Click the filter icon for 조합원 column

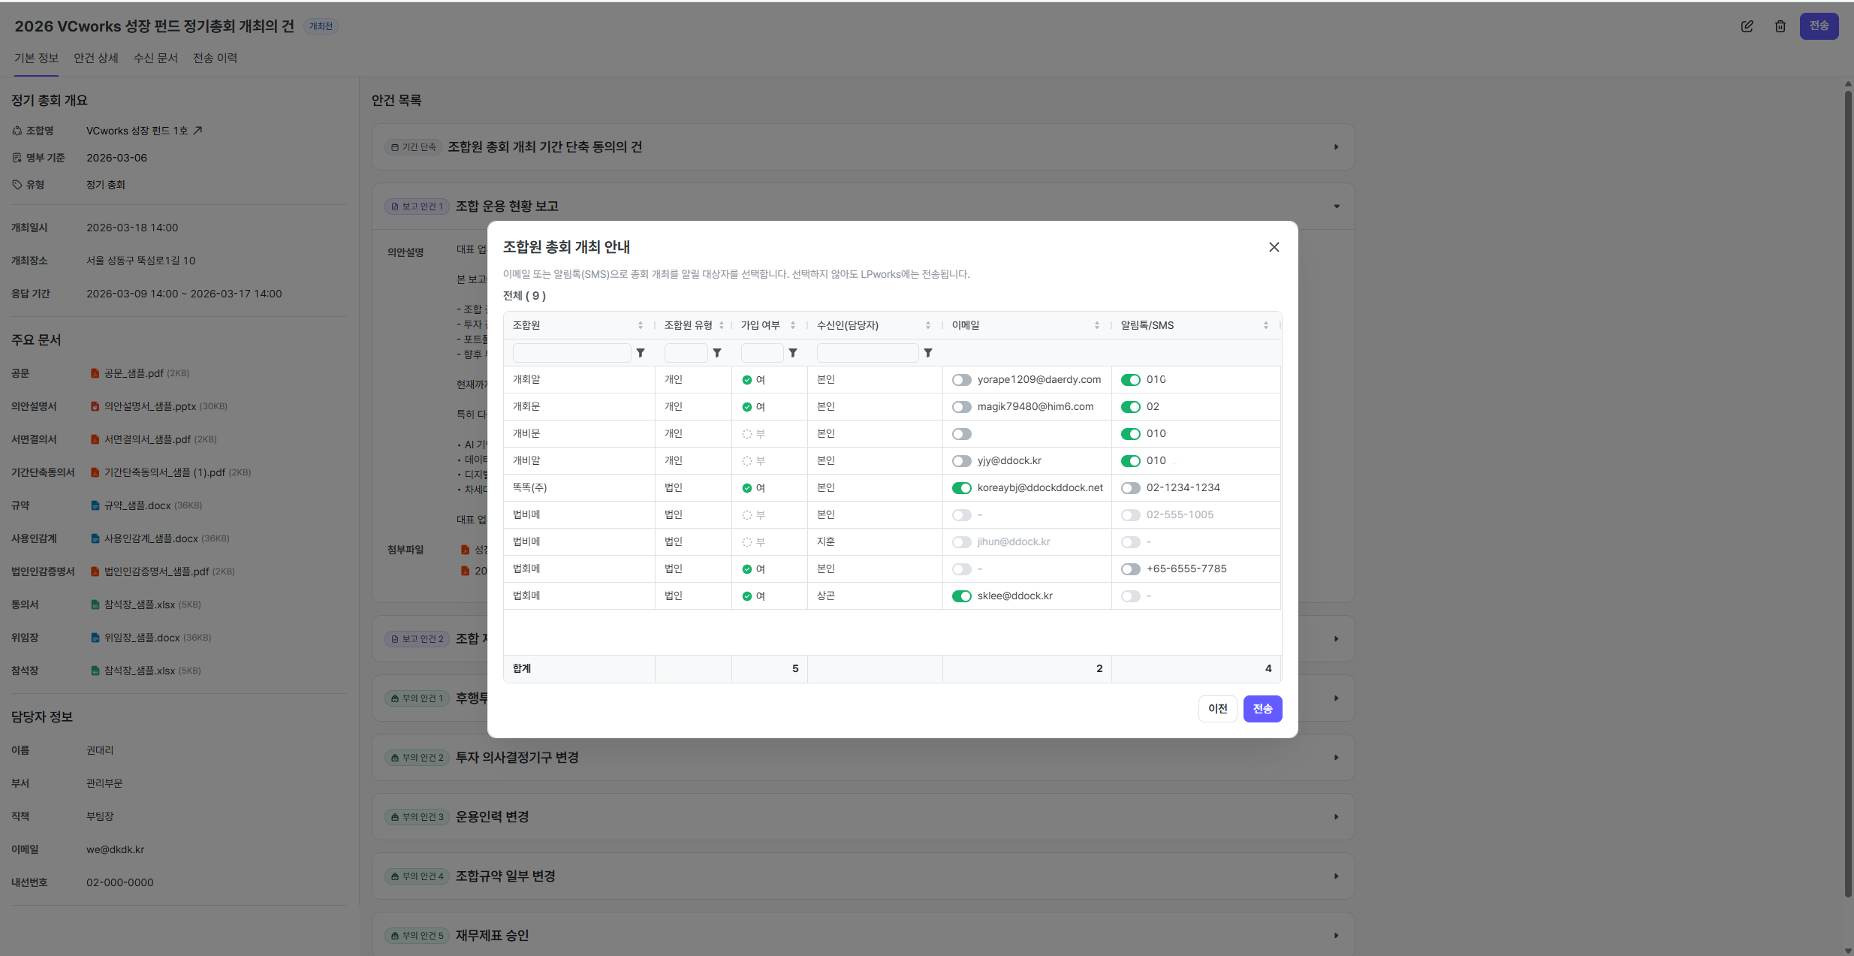coord(641,353)
